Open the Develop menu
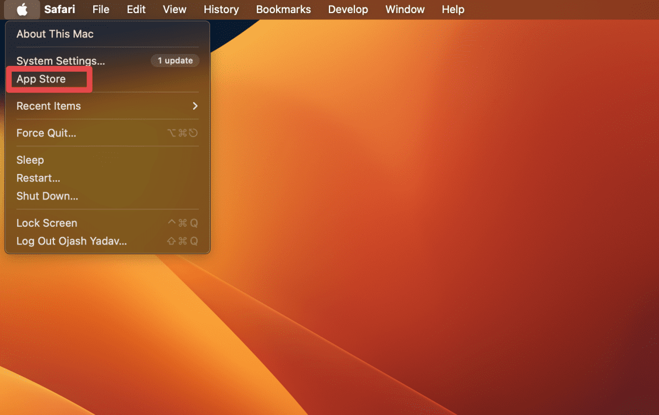The width and height of the screenshot is (659, 415). click(348, 10)
